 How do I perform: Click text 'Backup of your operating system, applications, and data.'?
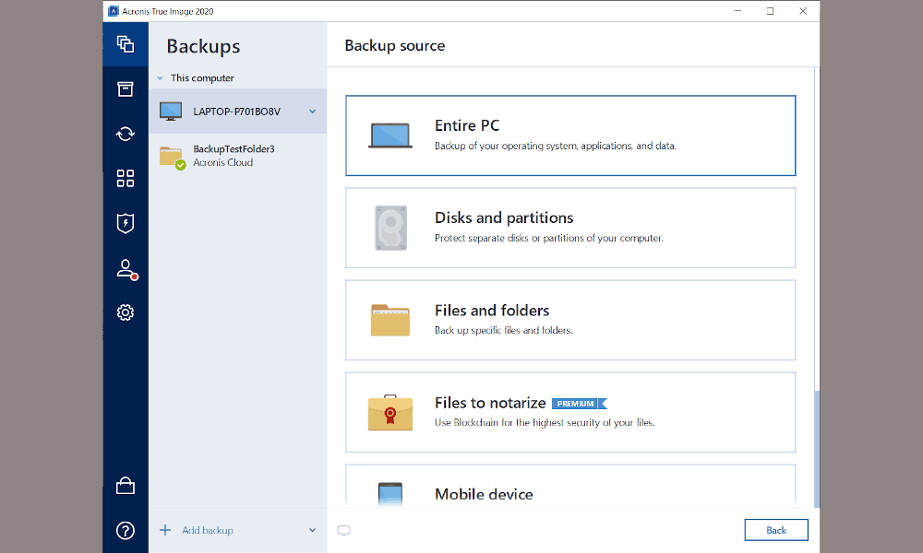point(555,146)
